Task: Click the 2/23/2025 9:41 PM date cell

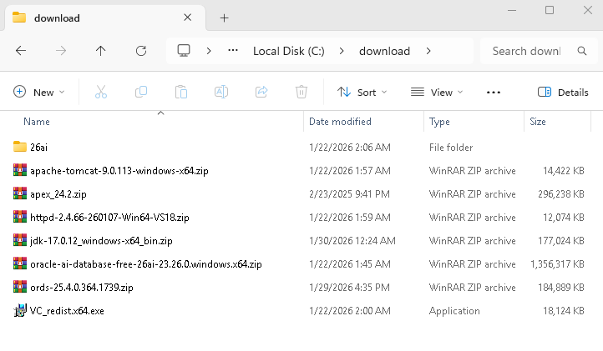Action: click(349, 194)
